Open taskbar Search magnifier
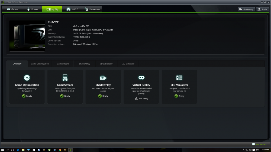 tap(8, 150)
